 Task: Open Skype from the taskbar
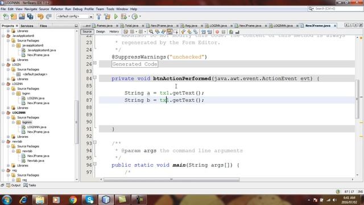coord(89,200)
